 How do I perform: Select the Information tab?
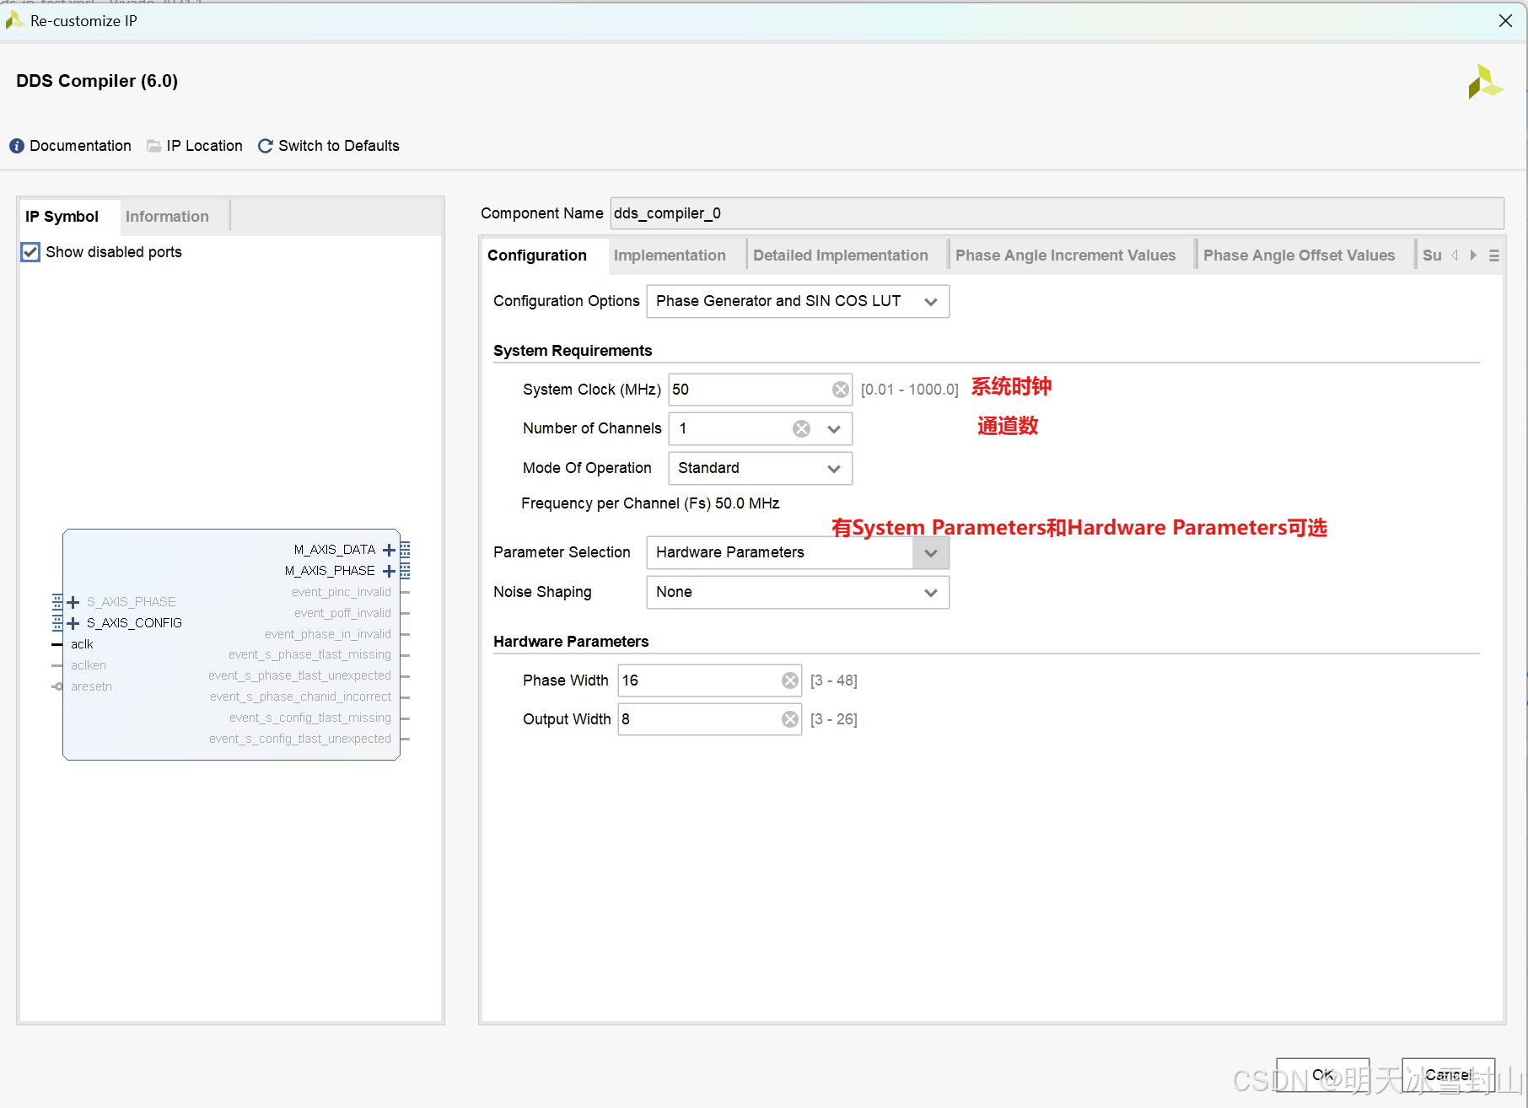(x=167, y=217)
